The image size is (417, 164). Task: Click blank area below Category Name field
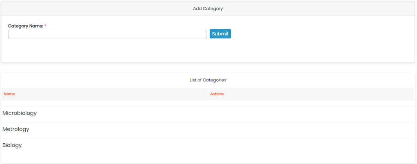tap(107, 50)
